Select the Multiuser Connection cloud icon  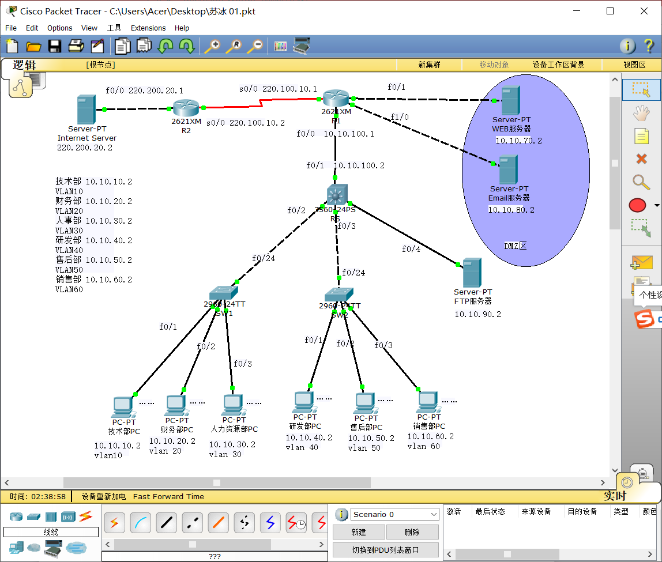(x=76, y=548)
